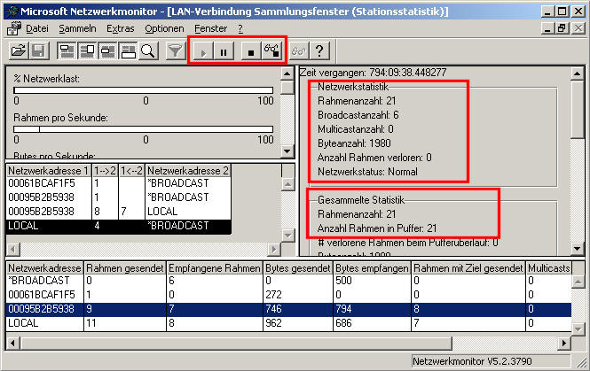Click the Rahmen pro Sekunde bar
590x371 pixels.
click(144, 129)
